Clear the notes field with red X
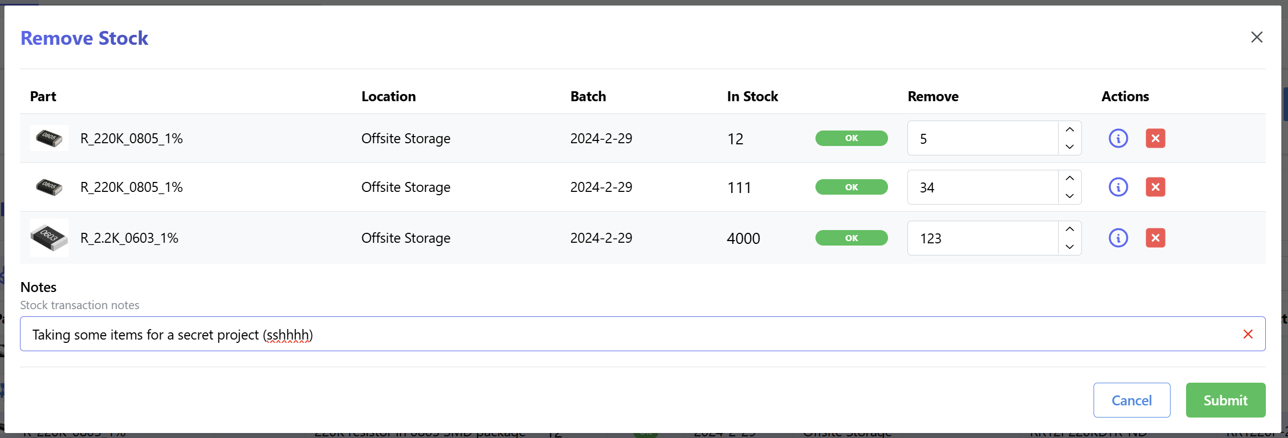The height and width of the screenshot is (438, 1288). (x=1248, y=334)
